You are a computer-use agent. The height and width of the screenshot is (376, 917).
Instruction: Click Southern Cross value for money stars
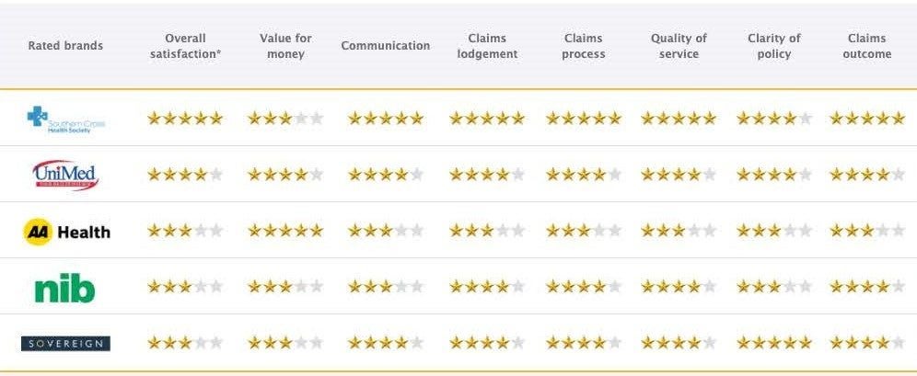[x=285, y=119]
